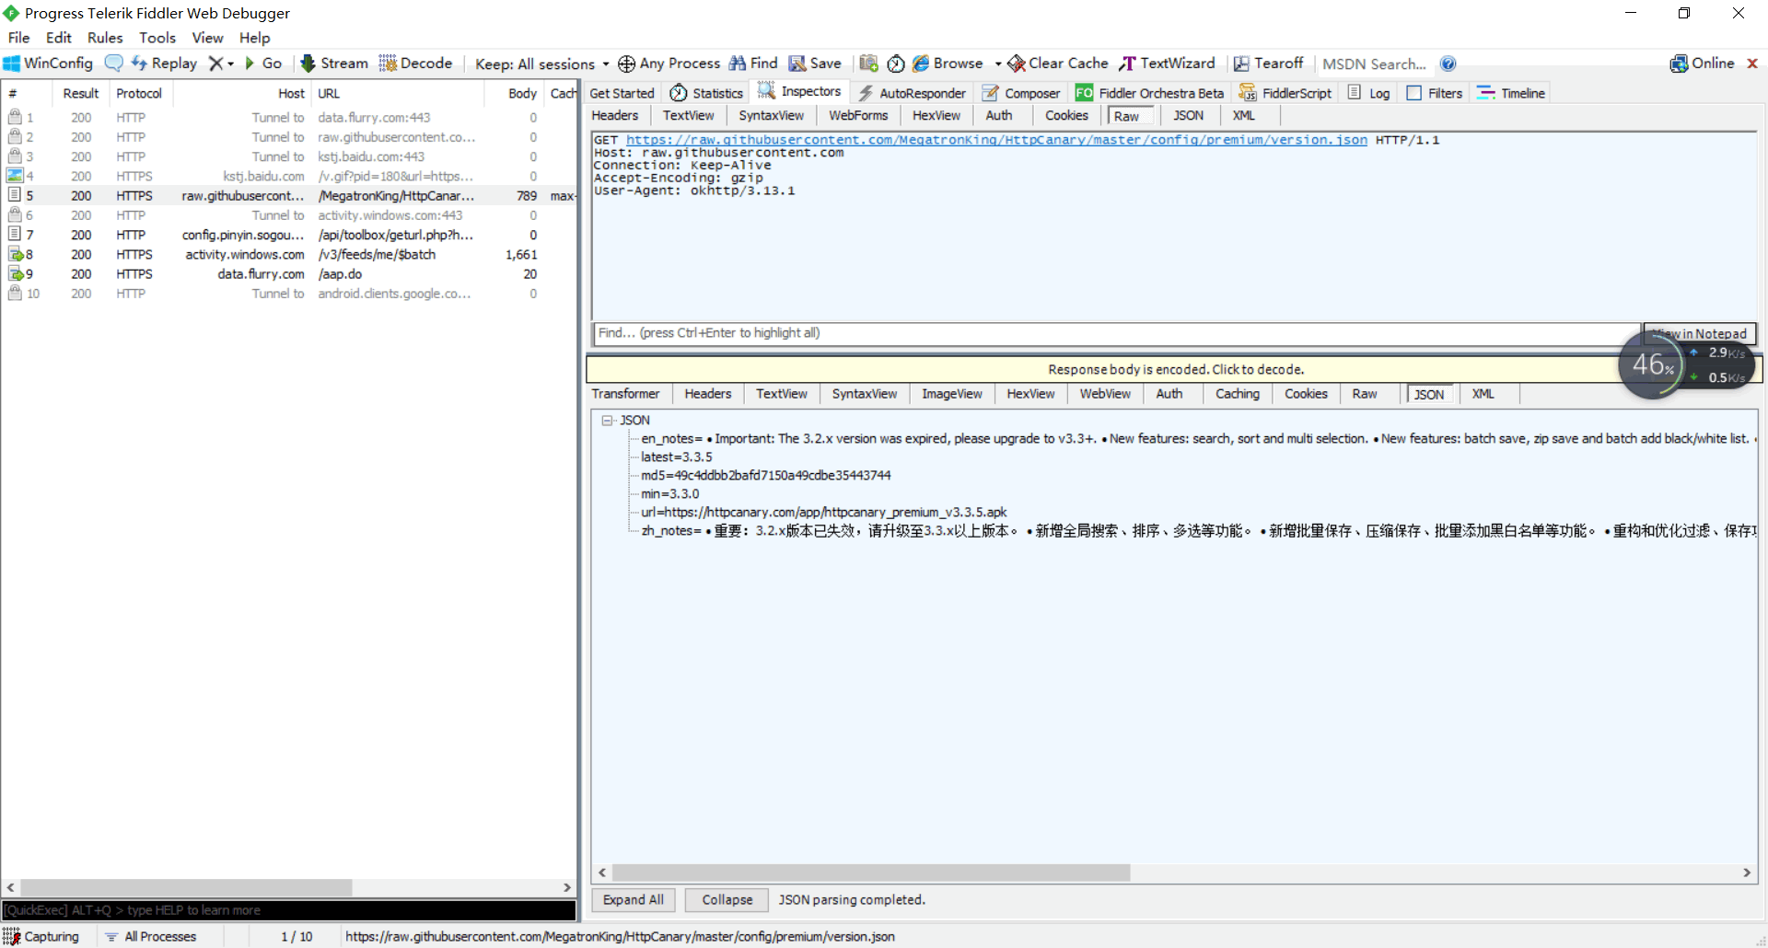Viewport: 1768px width, 948px height.
Task: Click the latest=3.3.5 JSON node
Action: [677, 457]
